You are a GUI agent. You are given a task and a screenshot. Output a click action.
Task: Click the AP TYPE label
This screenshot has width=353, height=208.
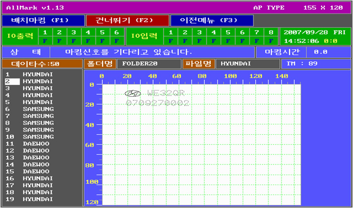tap(269, 8)
